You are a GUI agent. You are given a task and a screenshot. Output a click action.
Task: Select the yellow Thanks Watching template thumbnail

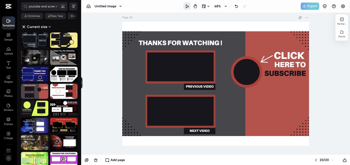click(64, 40)
